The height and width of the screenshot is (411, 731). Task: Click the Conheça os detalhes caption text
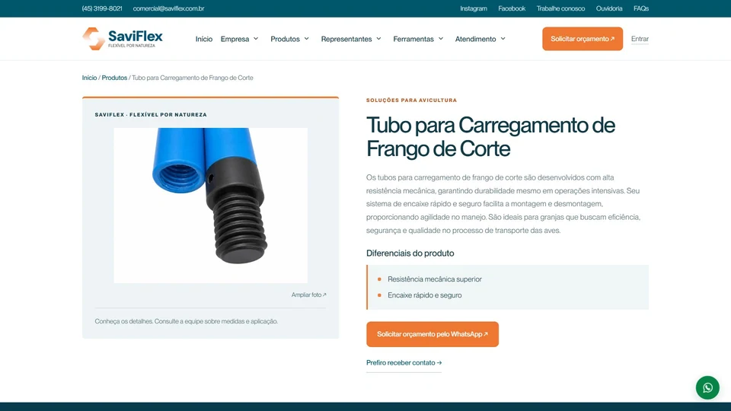[186, 321]
